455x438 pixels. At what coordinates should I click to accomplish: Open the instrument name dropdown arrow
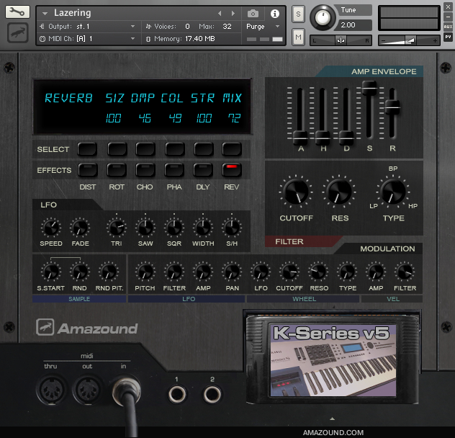point(45,14)
